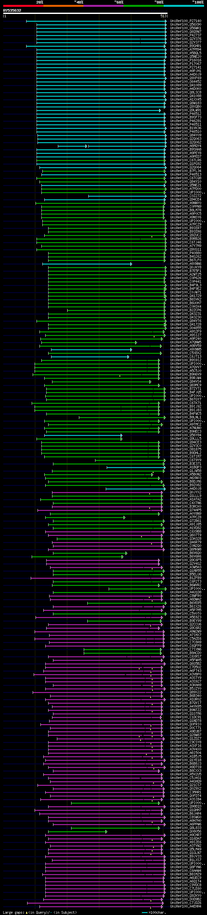Open hit UniRef100_P16016

pos(185,60)
